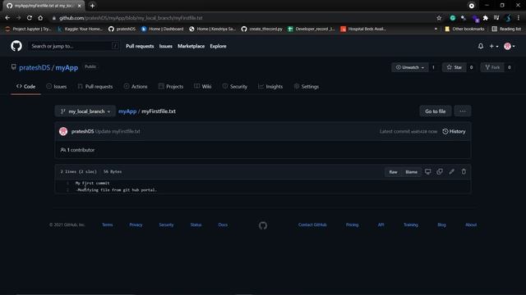Open the Privacy footer link
Image resolution: width=526 pixels, height=295 pixels.
tap(136, 225)
